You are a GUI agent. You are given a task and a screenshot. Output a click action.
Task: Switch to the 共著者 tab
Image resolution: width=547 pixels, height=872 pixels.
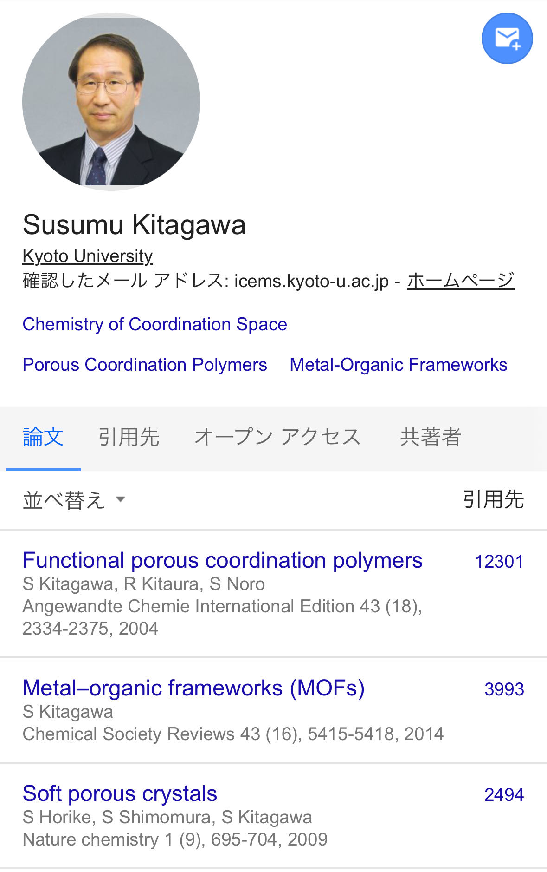point(430,437)
